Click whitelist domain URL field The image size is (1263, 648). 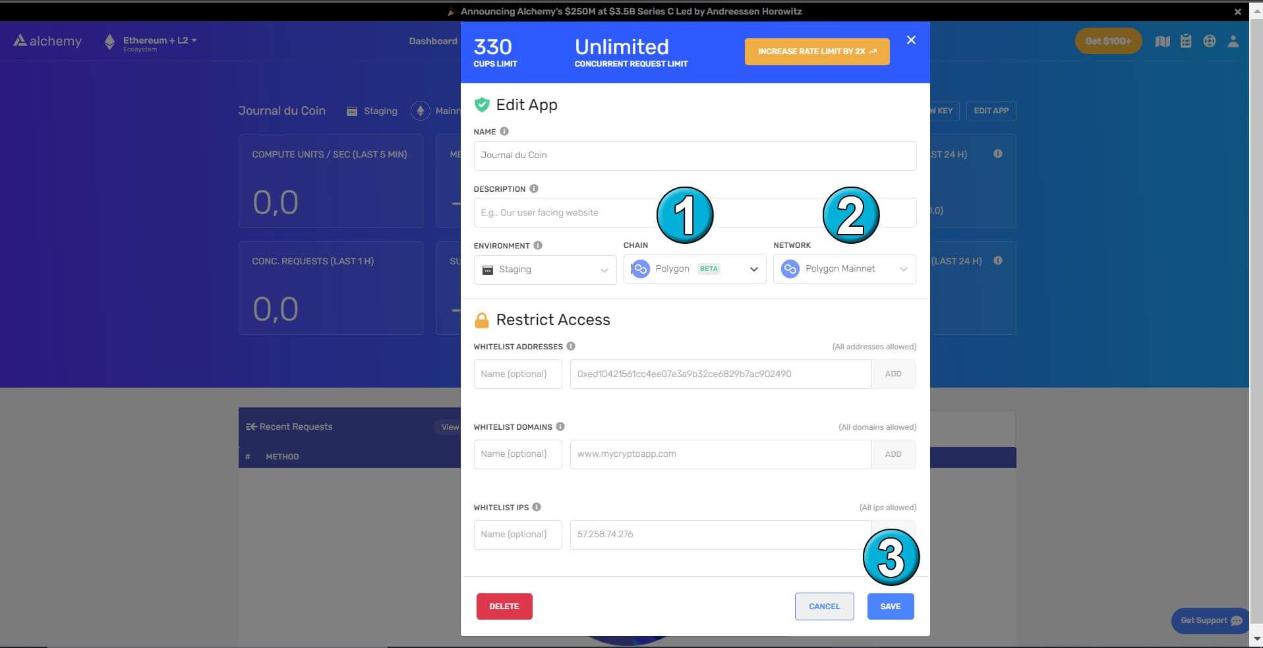click(720, 454)
